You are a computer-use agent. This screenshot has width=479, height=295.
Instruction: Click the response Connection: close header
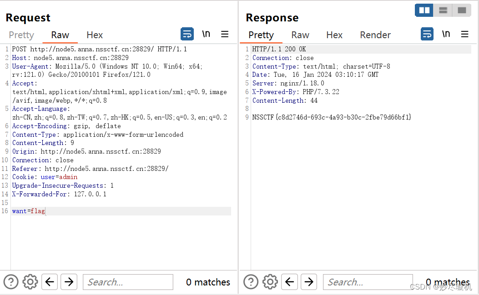pyautogui.click(x=283, y=58)
